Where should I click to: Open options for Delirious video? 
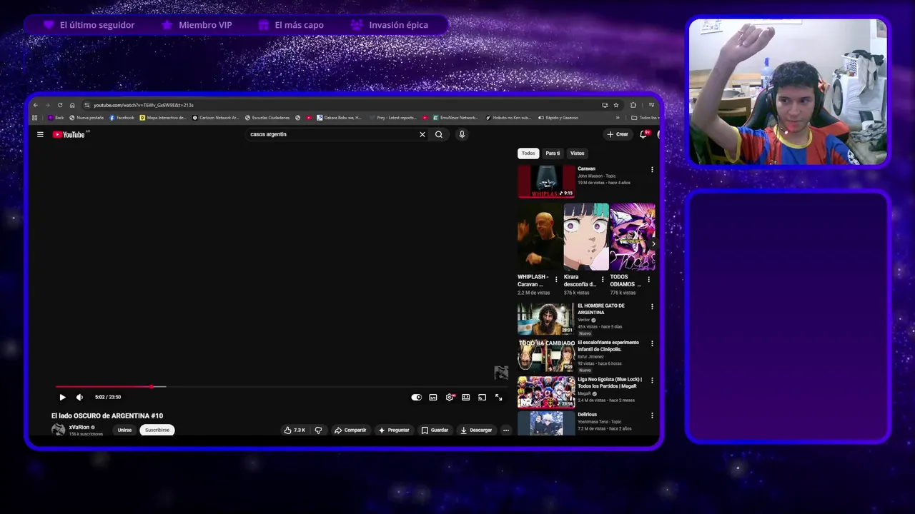coord(651,415)
